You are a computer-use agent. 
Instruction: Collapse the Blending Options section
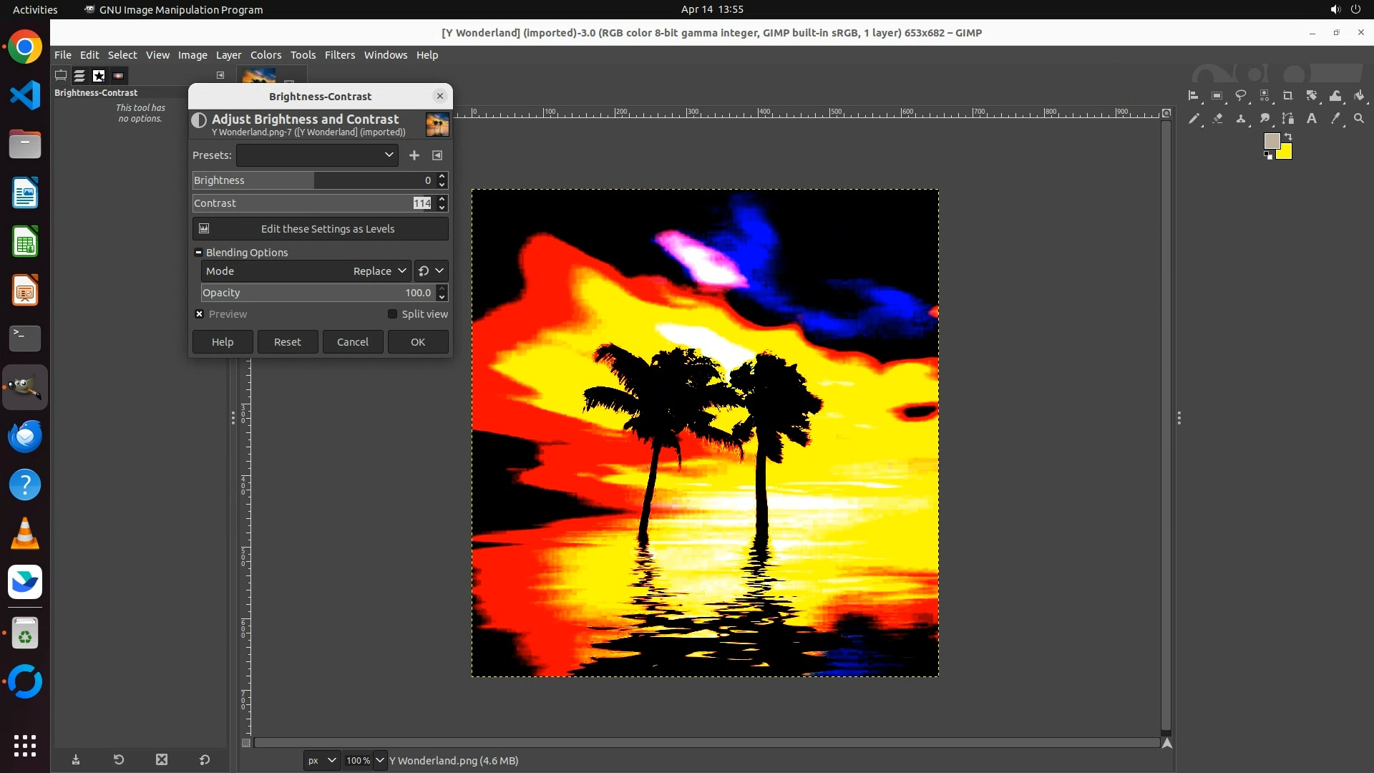(199, 253)
